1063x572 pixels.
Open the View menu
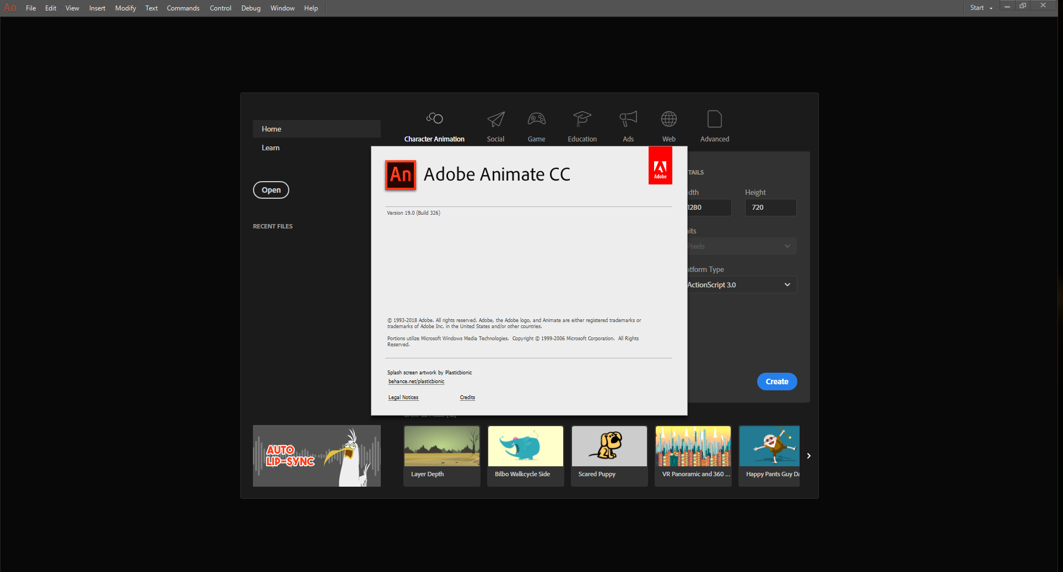(x=72, y=8)
